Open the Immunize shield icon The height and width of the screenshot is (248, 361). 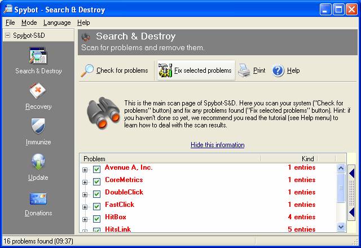pos(38,126)
